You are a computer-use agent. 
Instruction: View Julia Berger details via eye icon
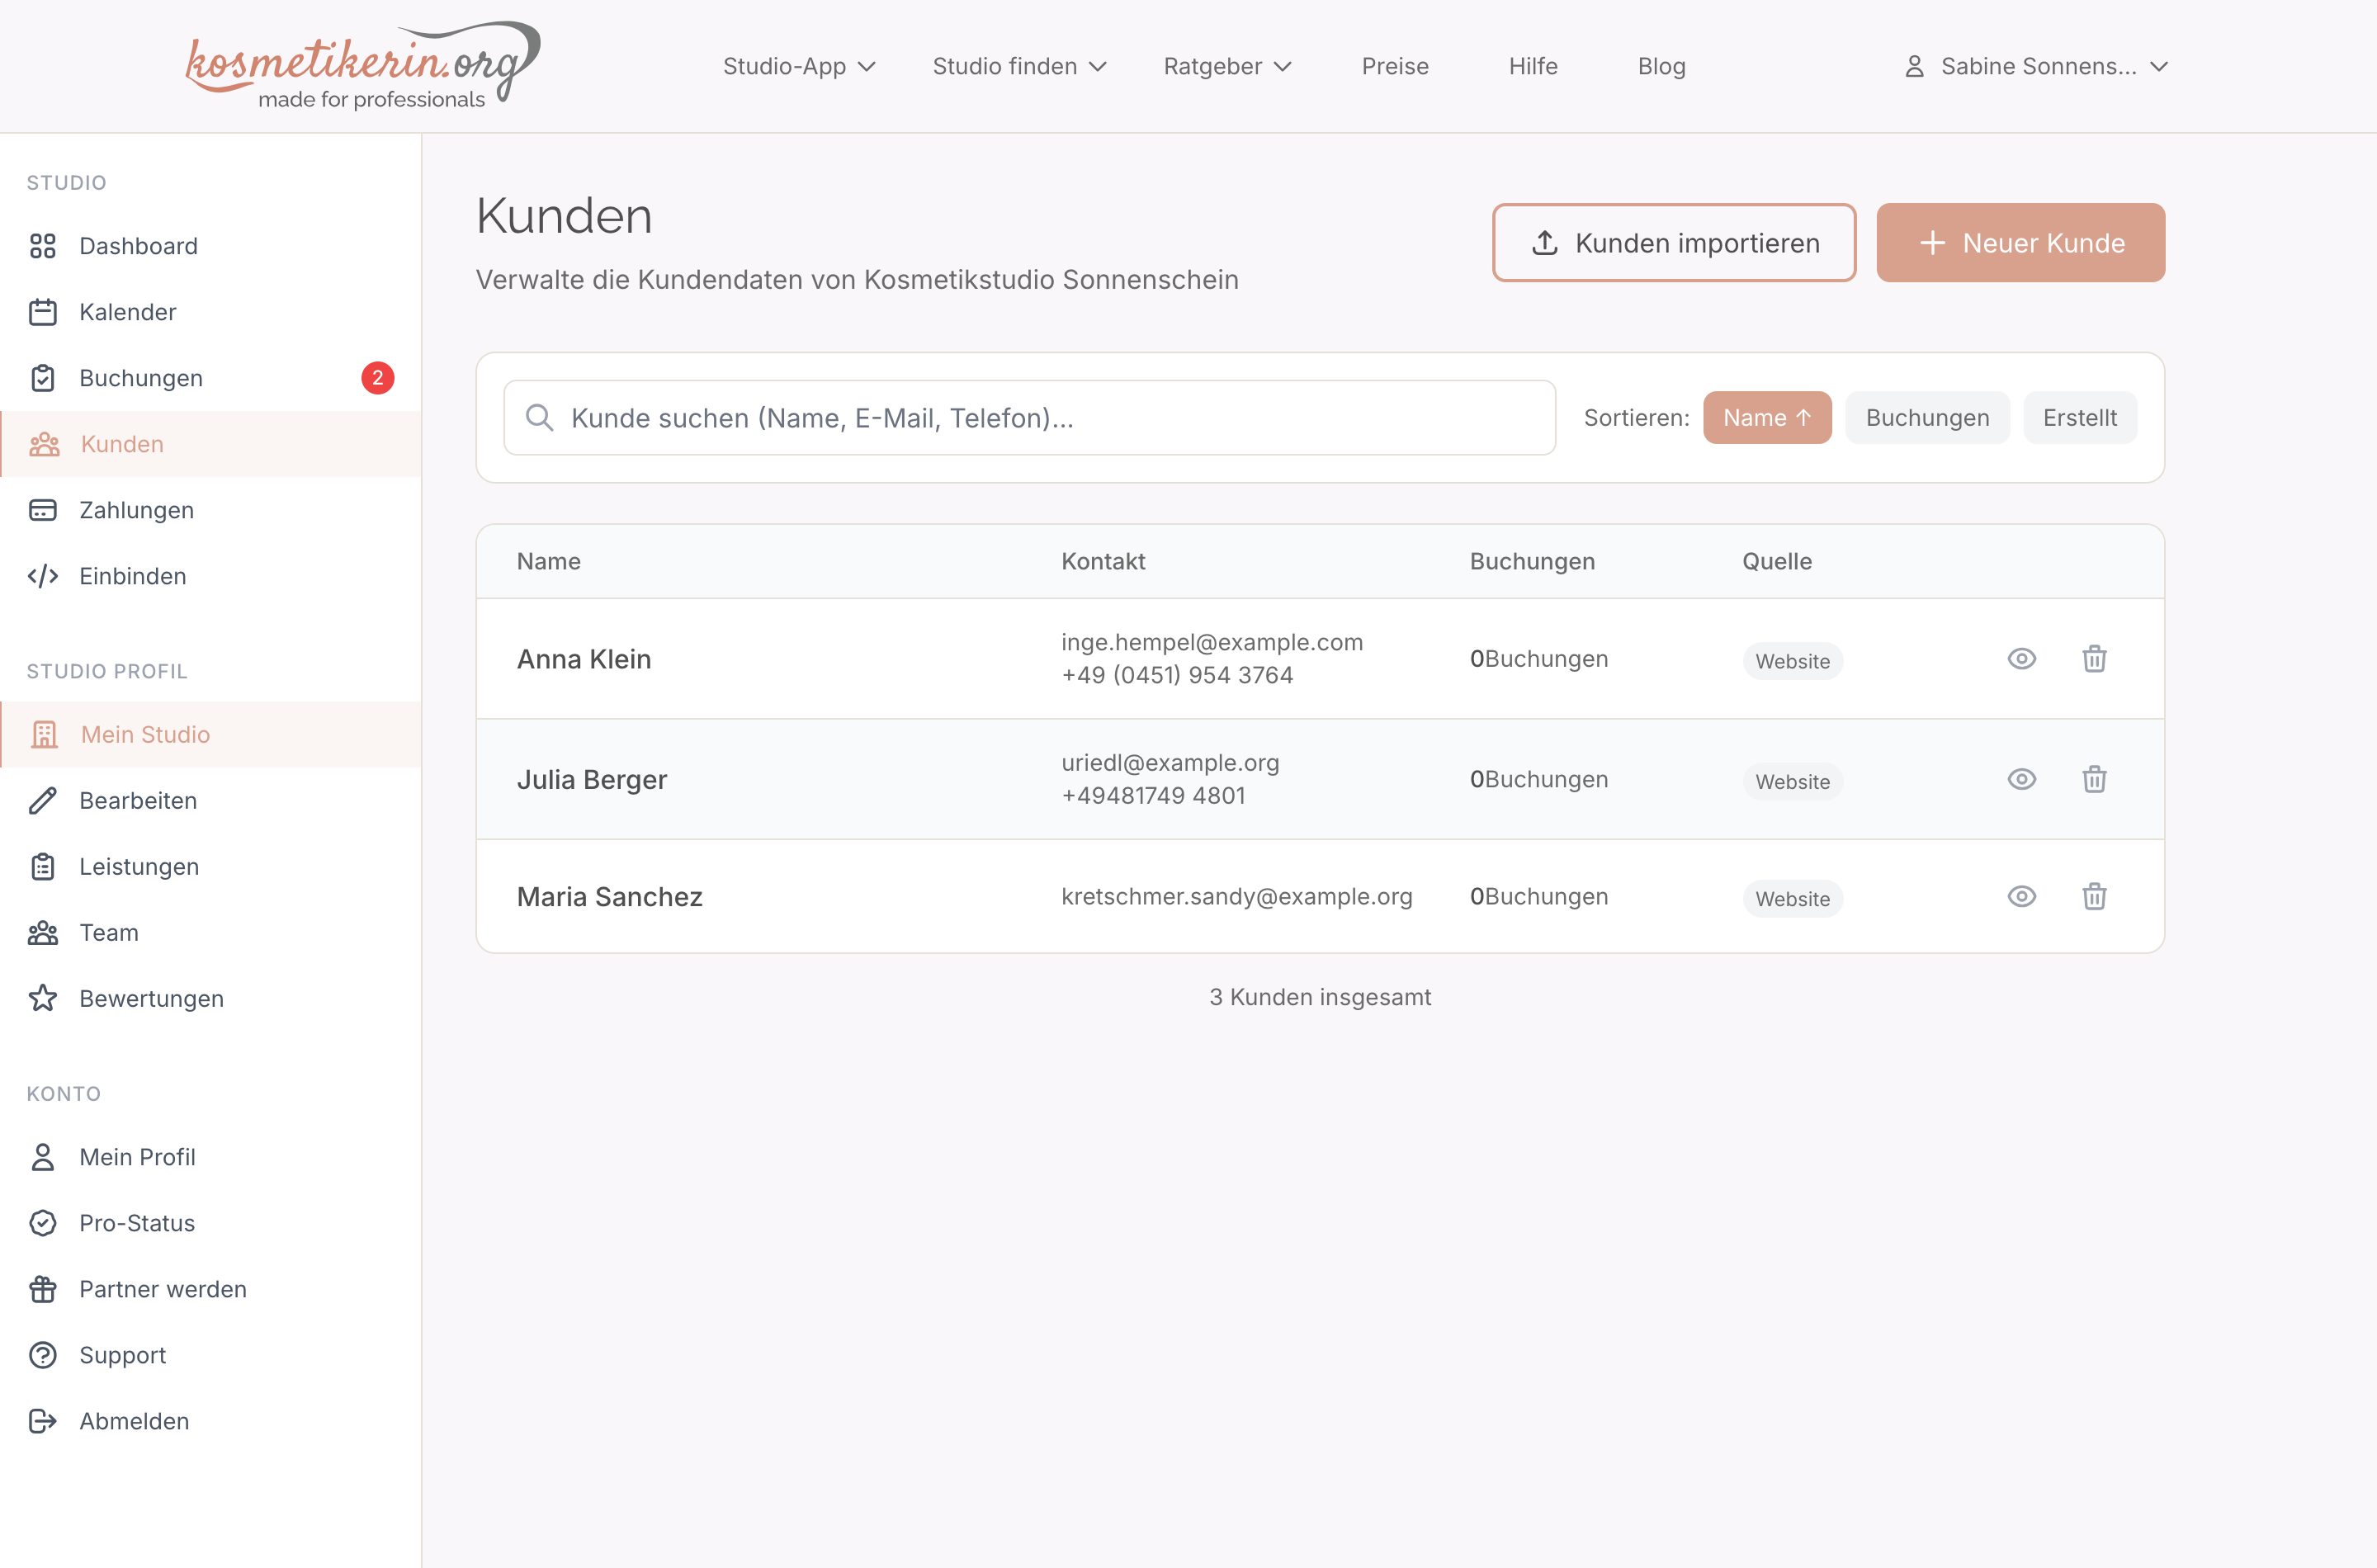2021,778
